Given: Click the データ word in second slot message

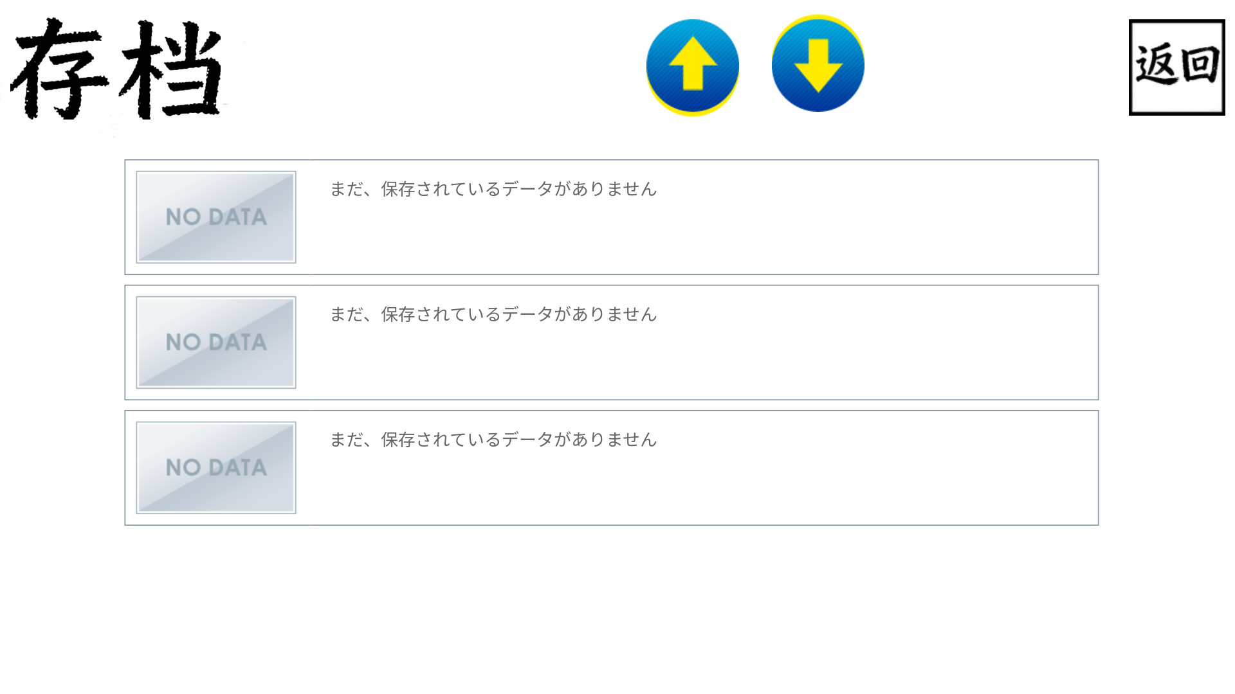Looking at the screenshot, I should point(527,314).
